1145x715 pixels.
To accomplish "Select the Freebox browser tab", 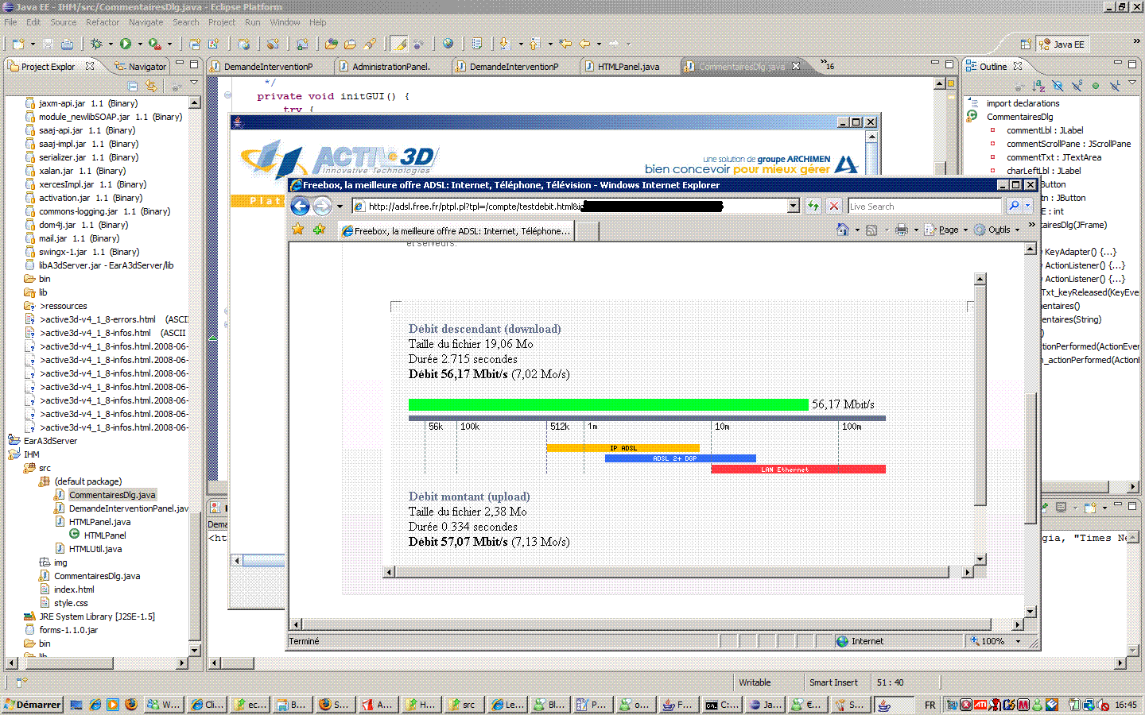I will point(455,231).
